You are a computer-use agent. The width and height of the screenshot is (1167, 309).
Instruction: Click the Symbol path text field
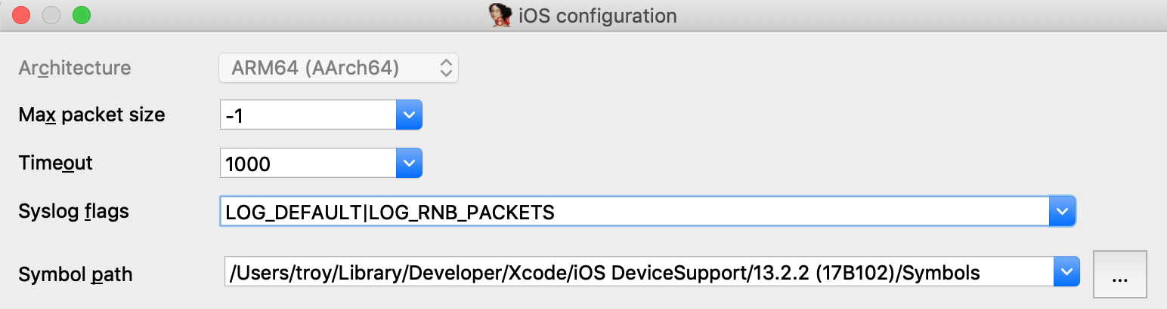point(639,271)
